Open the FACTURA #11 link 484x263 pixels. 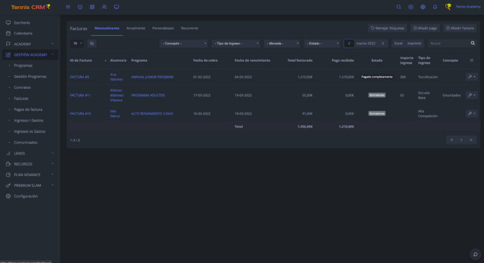(x=80, y=95)
